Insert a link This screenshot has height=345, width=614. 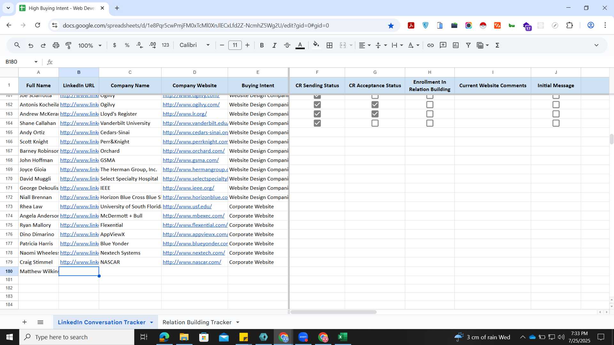point(430,45)
